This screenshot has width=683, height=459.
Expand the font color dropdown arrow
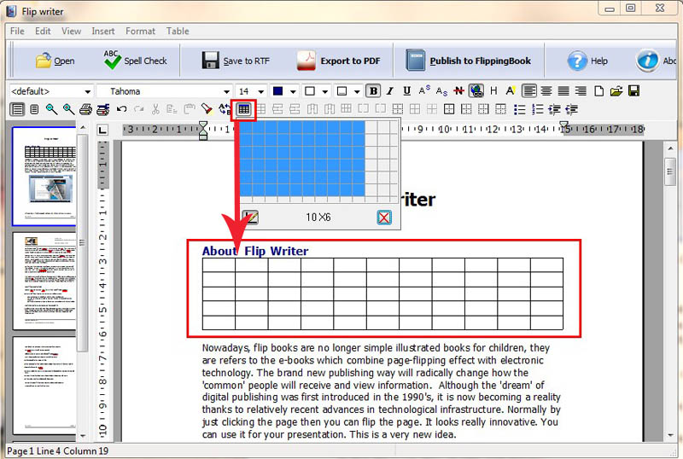(x=293, y=91)
